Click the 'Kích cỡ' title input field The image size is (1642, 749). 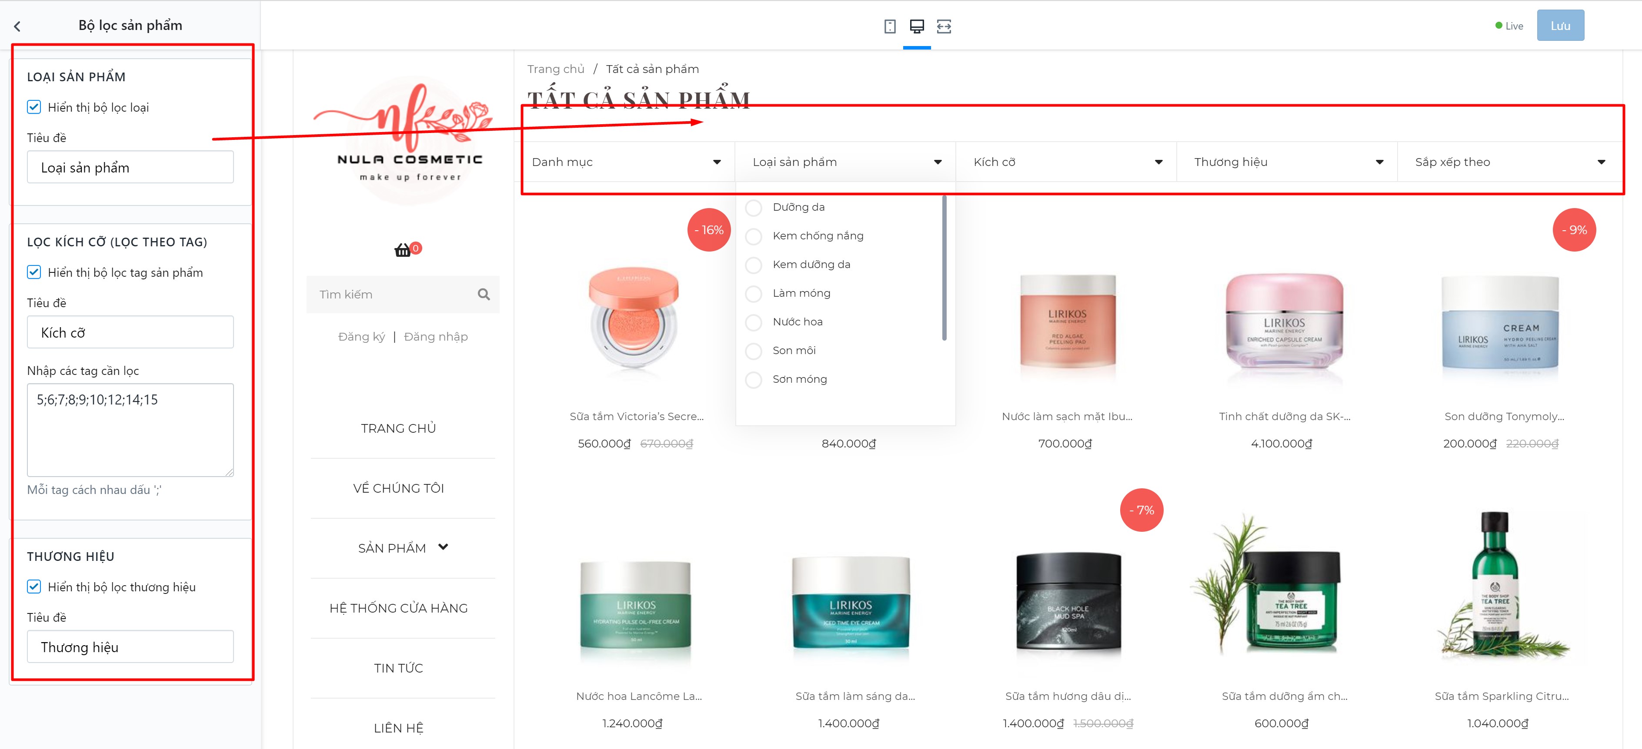pos(130,332)
